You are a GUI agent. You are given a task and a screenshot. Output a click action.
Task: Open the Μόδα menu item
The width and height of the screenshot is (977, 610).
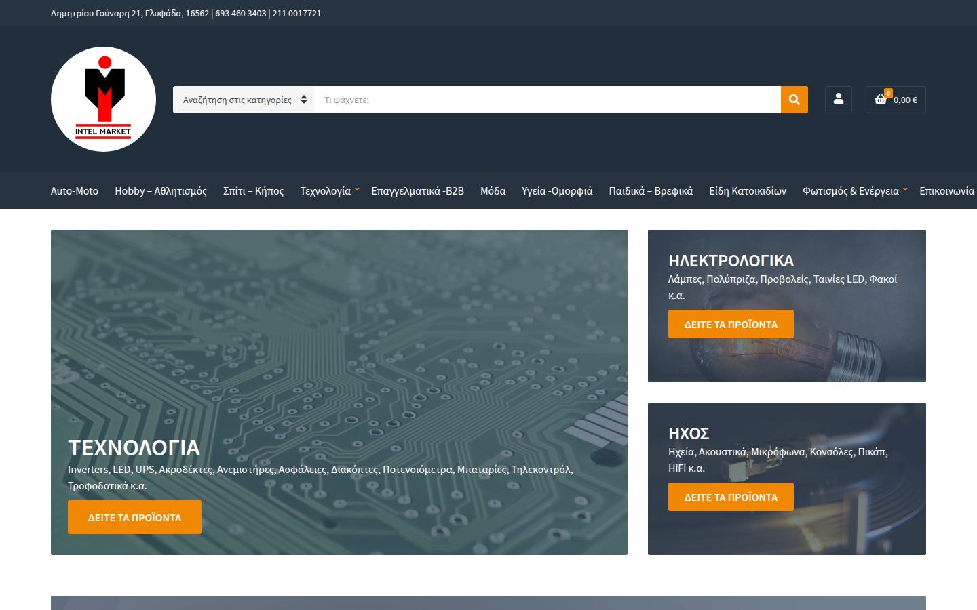[493, 191]
